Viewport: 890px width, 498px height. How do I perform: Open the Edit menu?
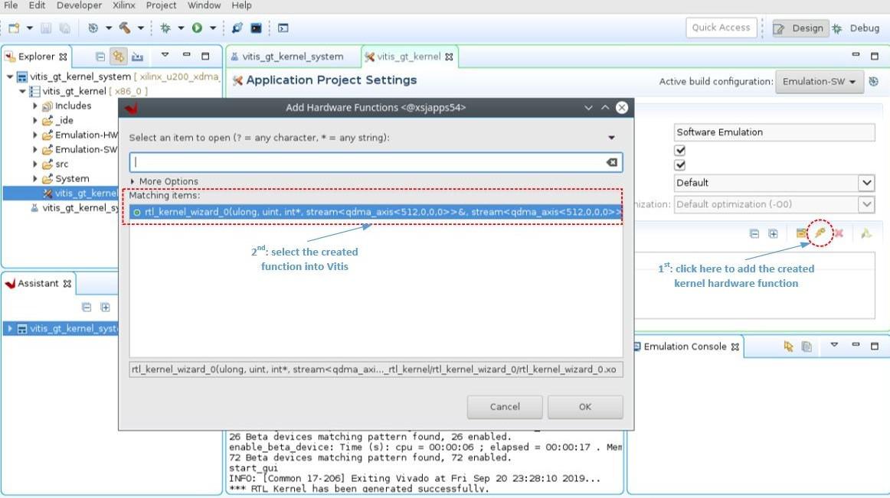[x=37, y=5]
